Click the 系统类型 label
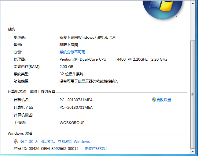The width and height of the screenshot is (198, 156). [x=21, y=74]
